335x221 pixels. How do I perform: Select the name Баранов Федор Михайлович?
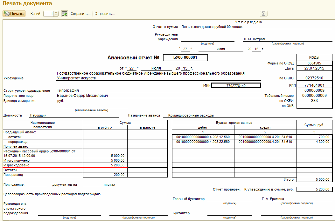(x=82, y=96)
